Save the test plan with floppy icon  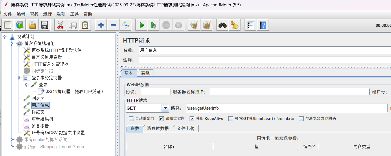pos(44,25)
